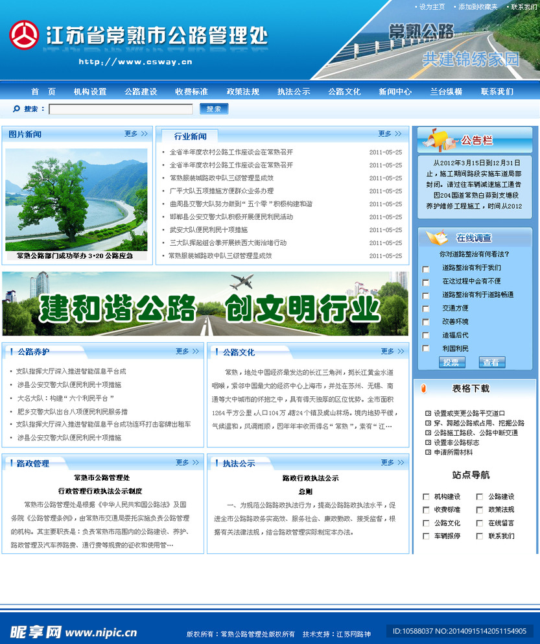Click arrow icon next to 申请所需材料
540x644 pixels.
[428, 452]
